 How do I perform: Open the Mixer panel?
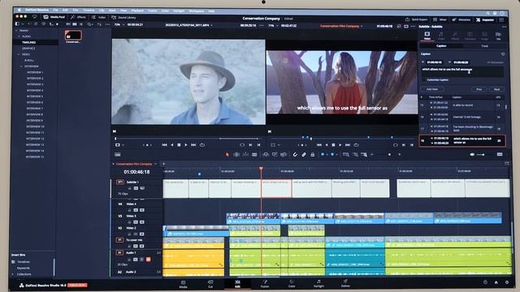click(440, 19)
